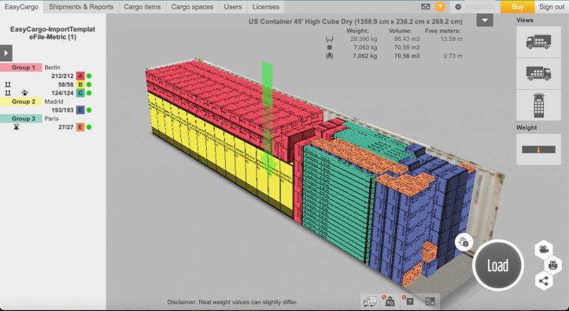Toggle green status dot for item A

pyautogui.click(x=89, y=76)
